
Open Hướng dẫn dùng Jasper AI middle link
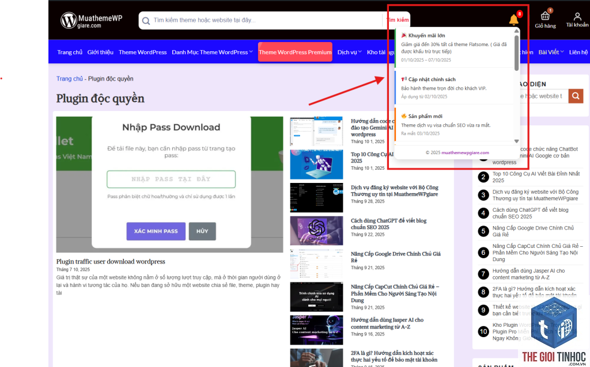point(387,323)
